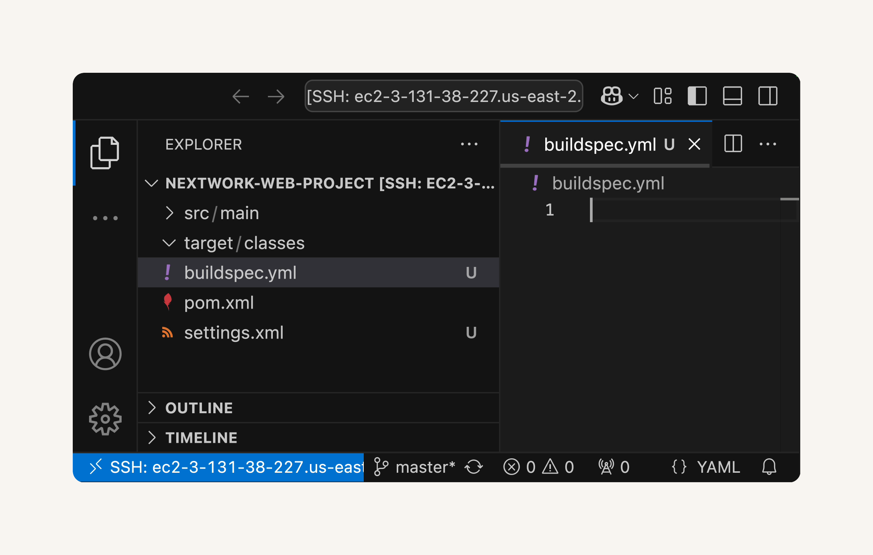Click the untracked U badge on settings.xml
Screen dimensions: 873x555
[x=471, y=332]
